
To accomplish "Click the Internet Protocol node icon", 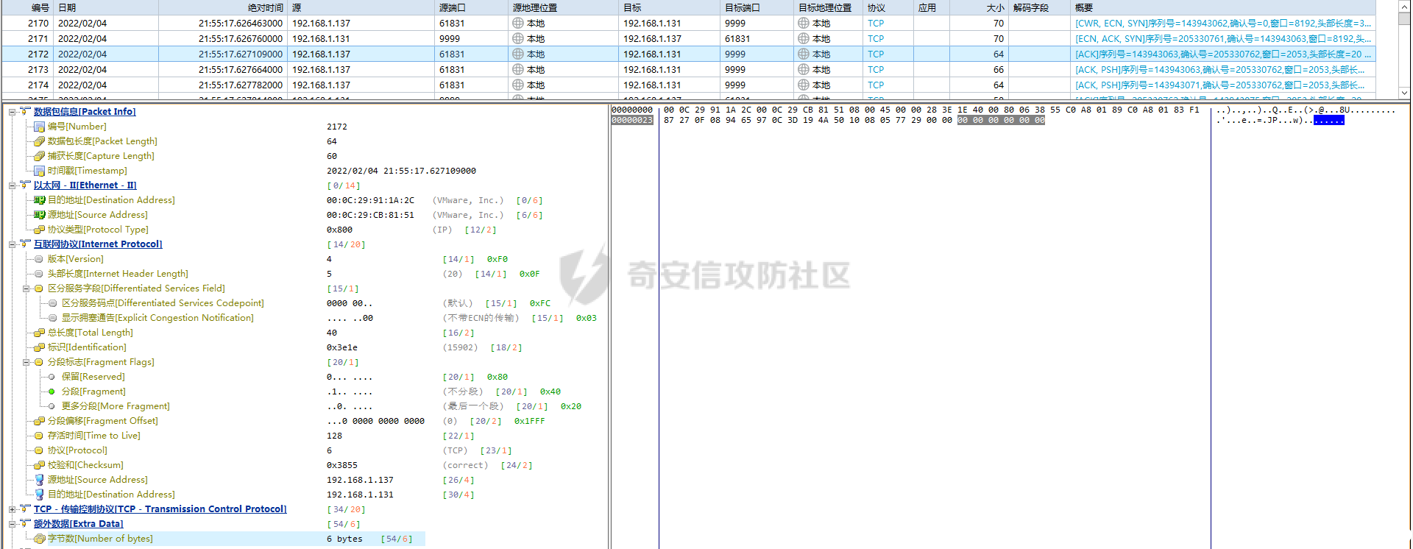I will [25, 244].
